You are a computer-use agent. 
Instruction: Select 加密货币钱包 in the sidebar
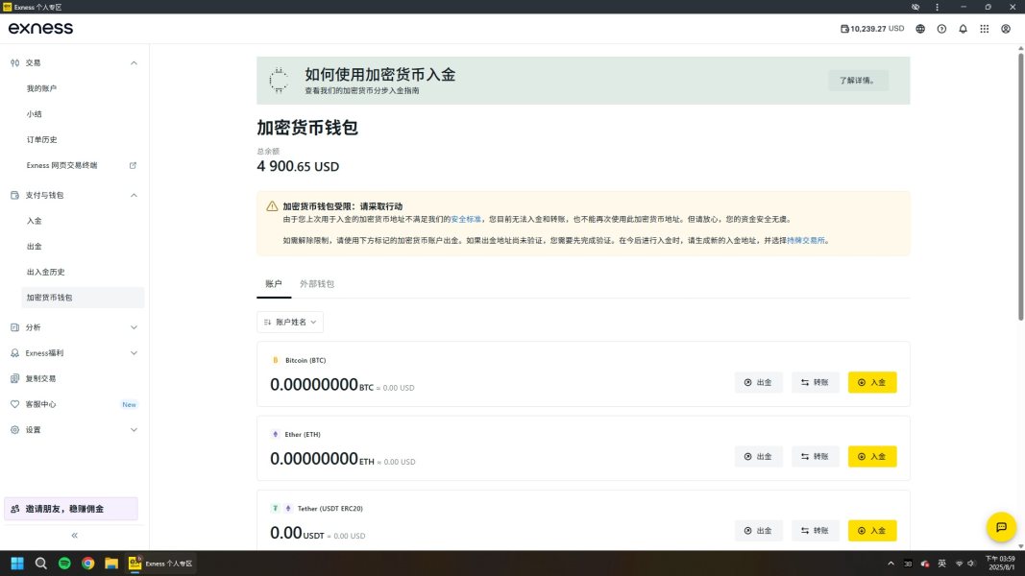coord(83,298)
